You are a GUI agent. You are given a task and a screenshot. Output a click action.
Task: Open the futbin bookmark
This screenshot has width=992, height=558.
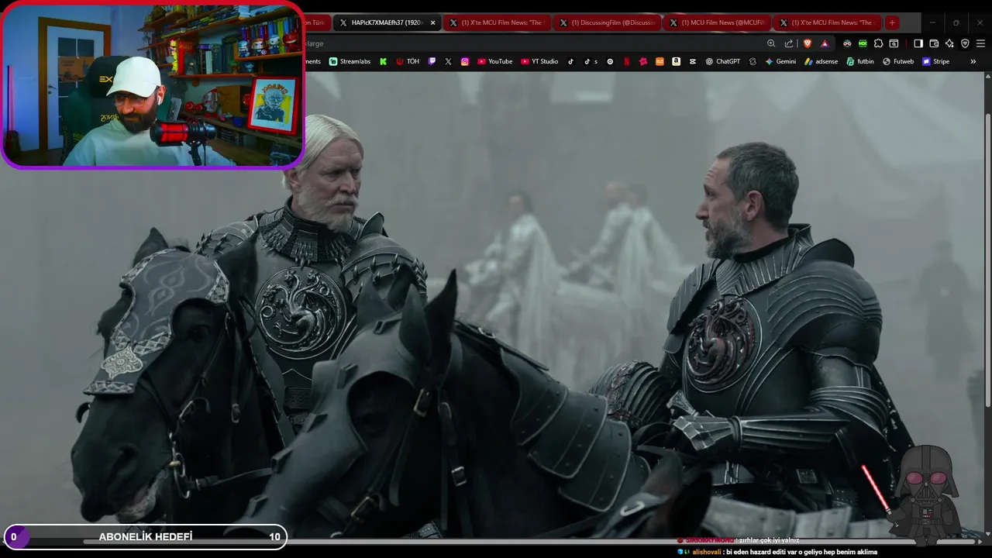[859, 61]
